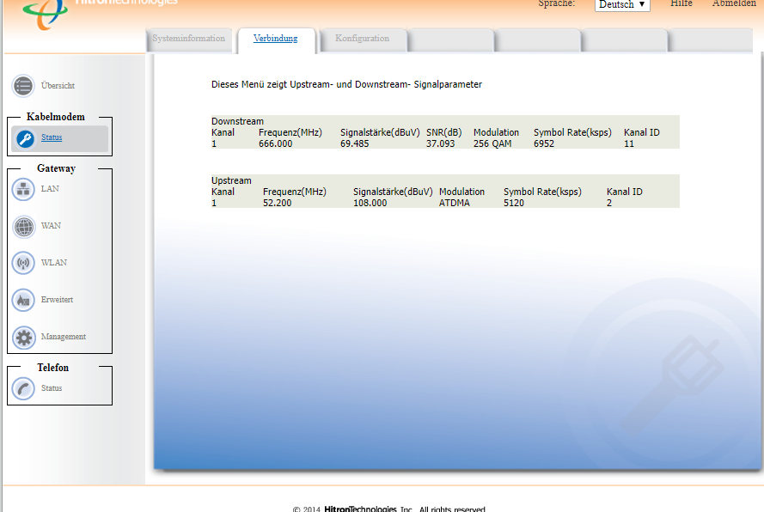
Task: Click the downstream Kanal ID 11
Action: (x=629, y=143)
